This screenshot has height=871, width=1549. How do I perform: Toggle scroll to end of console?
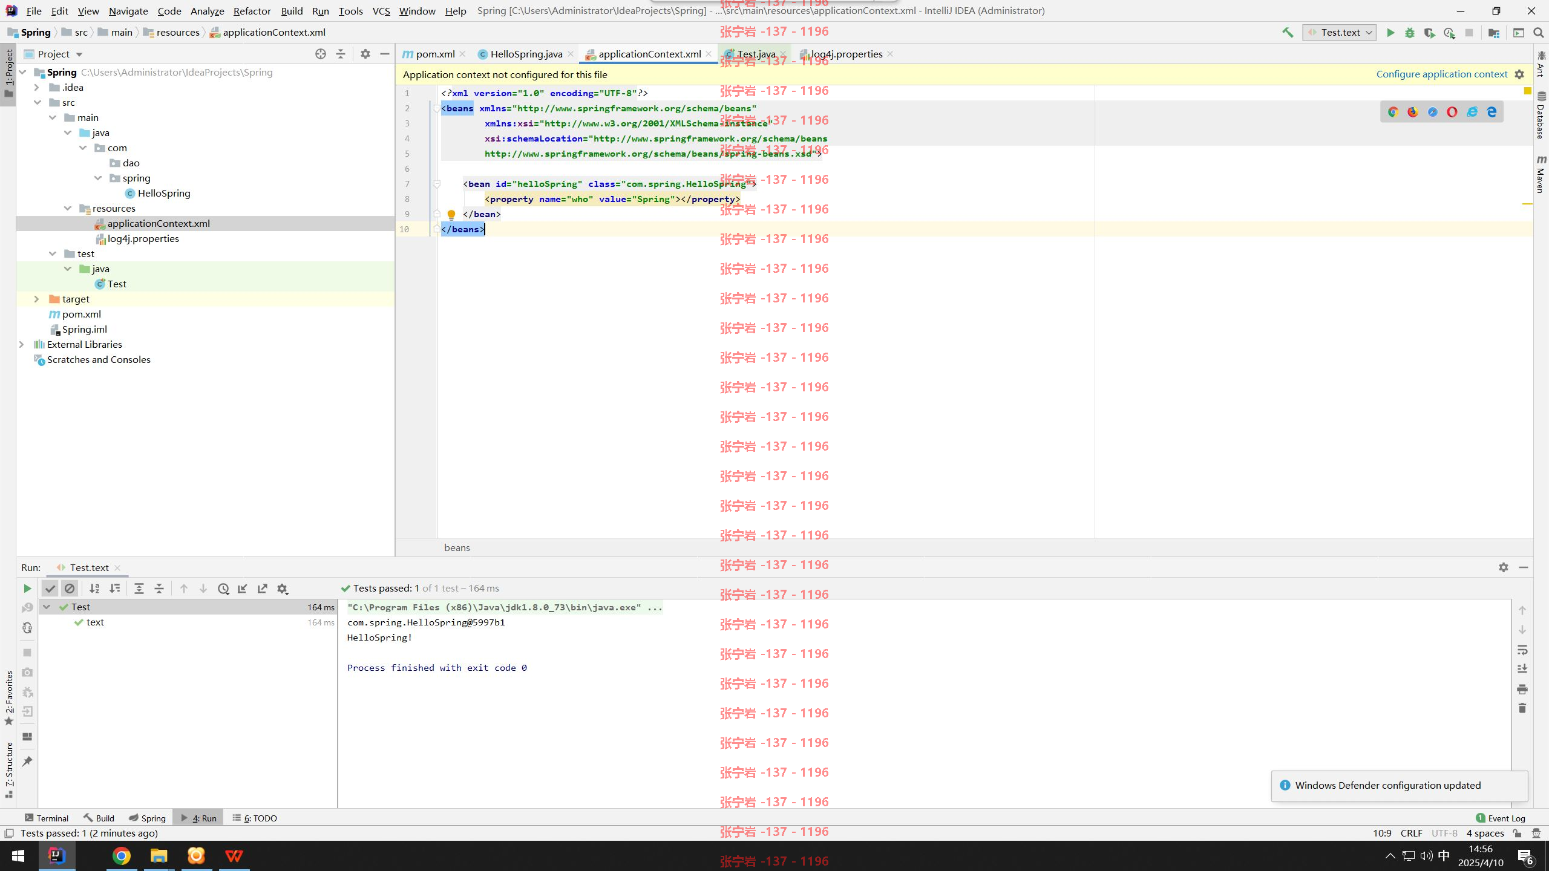click(1522, 669)
